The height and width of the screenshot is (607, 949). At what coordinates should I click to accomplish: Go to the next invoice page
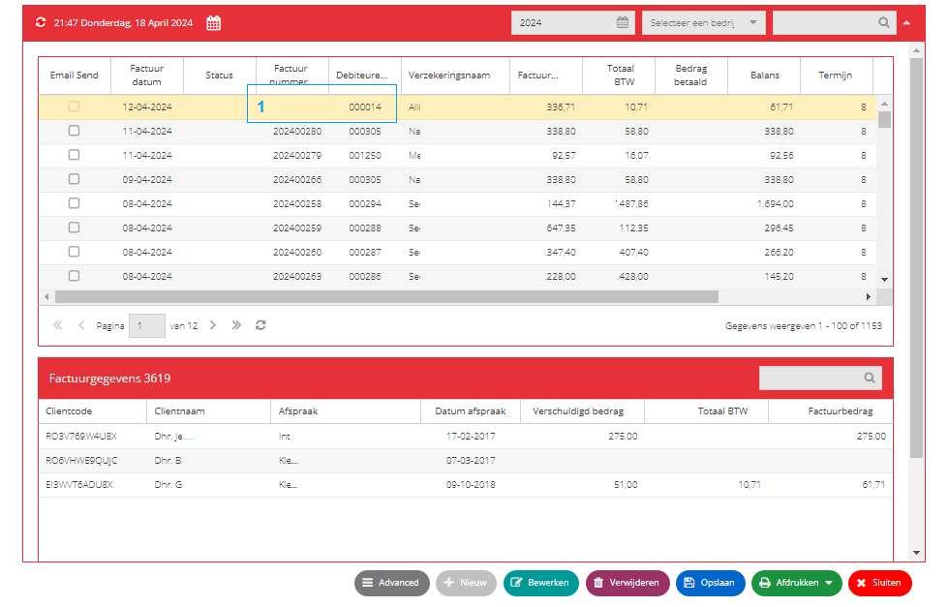coord(212,325)
